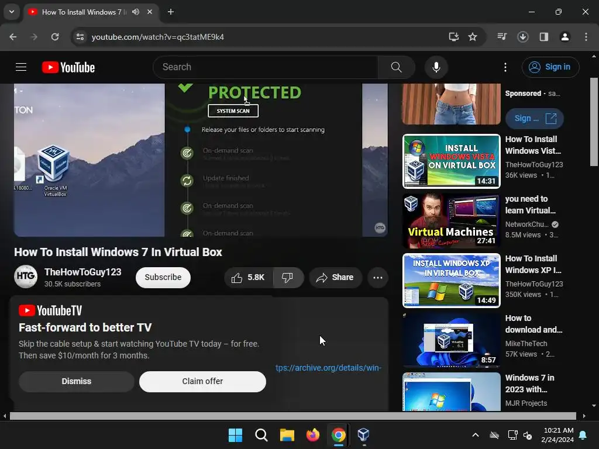Image resolution: width=599 pixels, height=449 pixels.
Task: Open the YouTube guide hamburger menu
Action: 21,67
